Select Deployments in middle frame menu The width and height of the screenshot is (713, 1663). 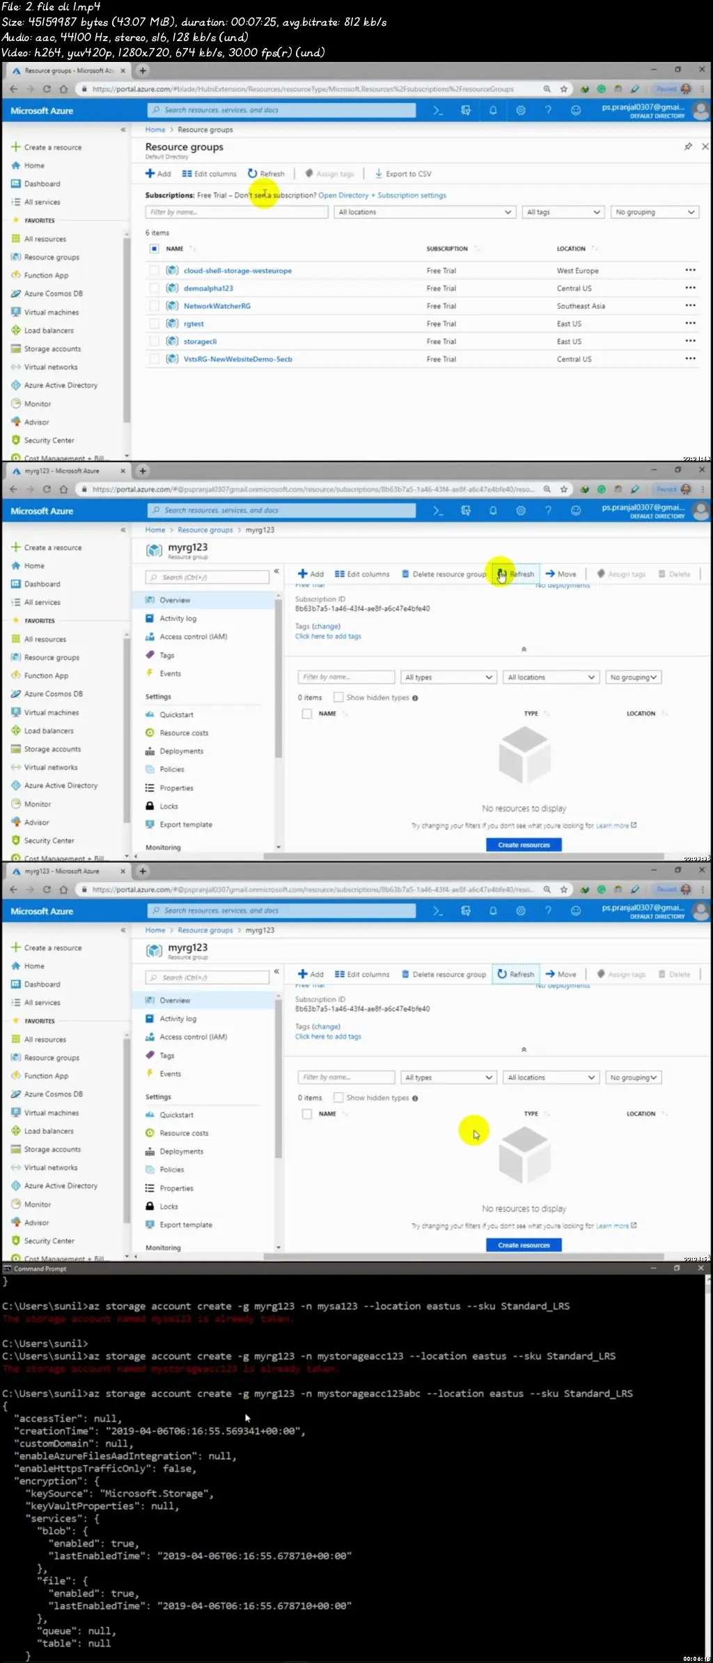click(181, 751)
